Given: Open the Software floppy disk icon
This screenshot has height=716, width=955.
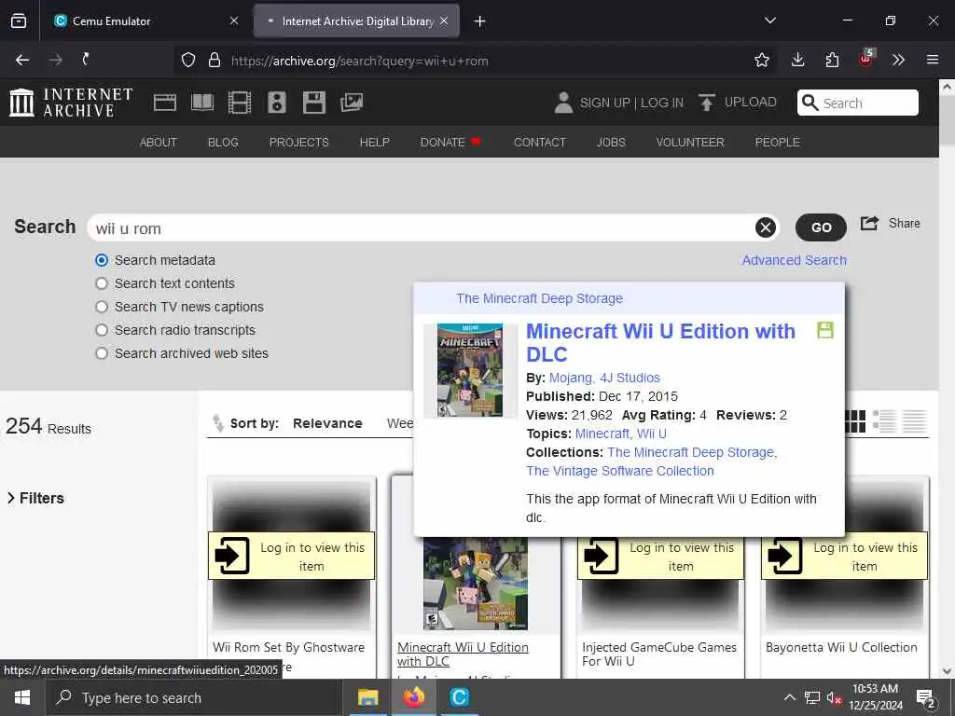Looking at the screenshot, I should click(314, 103).
